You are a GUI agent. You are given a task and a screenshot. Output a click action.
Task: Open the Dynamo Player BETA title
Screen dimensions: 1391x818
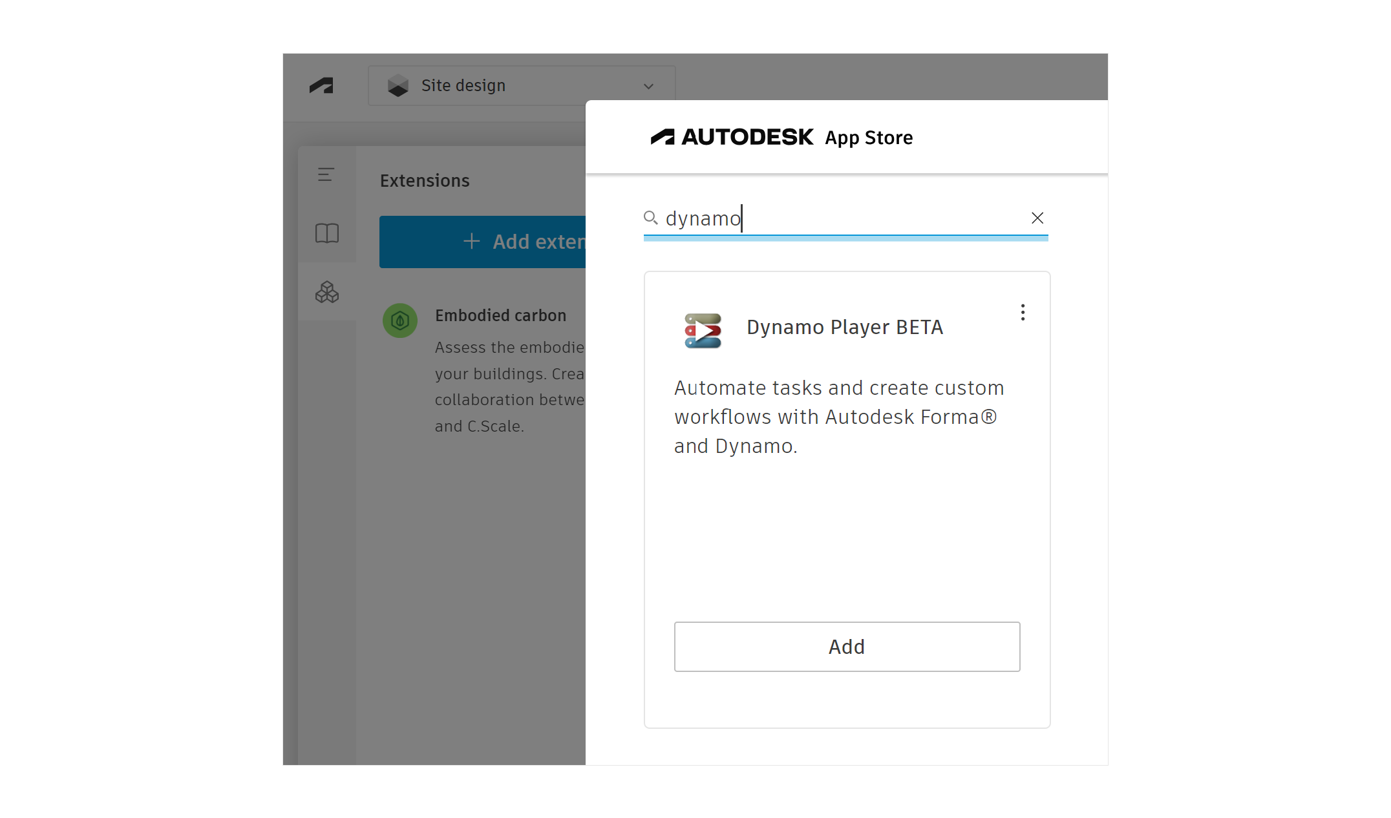click(x=844, y=327)
